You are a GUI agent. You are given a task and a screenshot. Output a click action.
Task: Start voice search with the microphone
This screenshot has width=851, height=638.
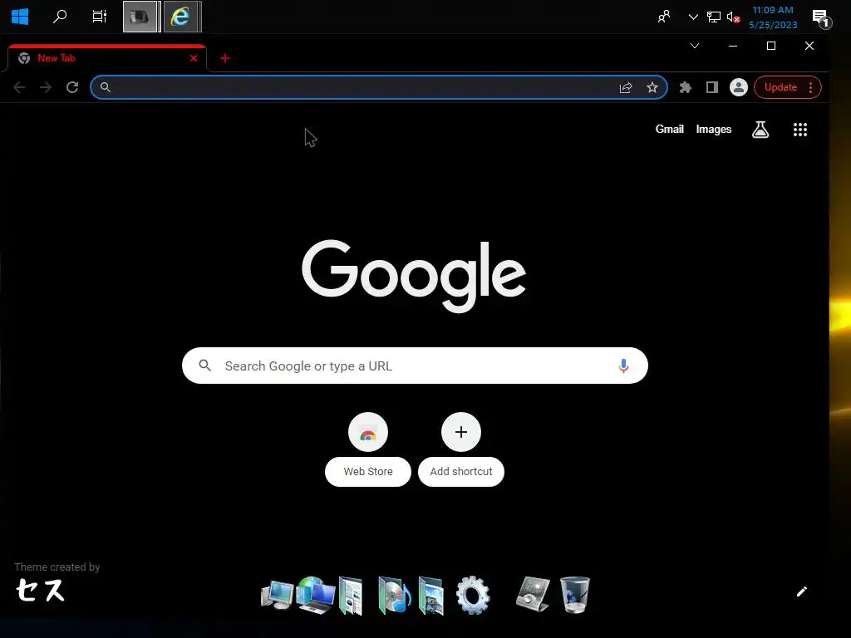[623, 366]
